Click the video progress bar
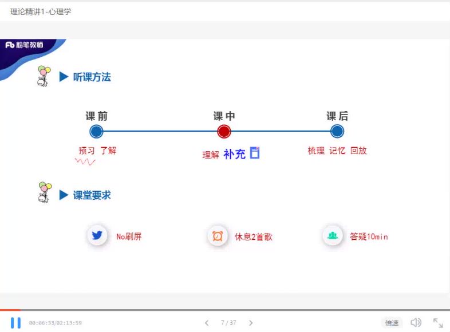 click(x=225, y=310)
